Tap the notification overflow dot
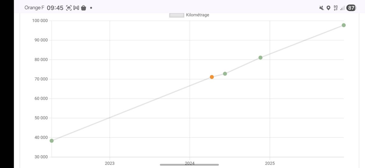This screenshot has width=365, height=168. [x=91, y=8]
